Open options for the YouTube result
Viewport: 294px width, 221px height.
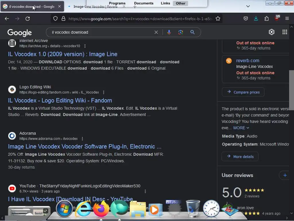145,191
